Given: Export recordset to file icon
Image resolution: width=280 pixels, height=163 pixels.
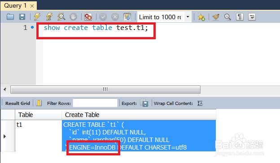Looking at the screenshot, I should pyautogui.click(x=144, y=103).
